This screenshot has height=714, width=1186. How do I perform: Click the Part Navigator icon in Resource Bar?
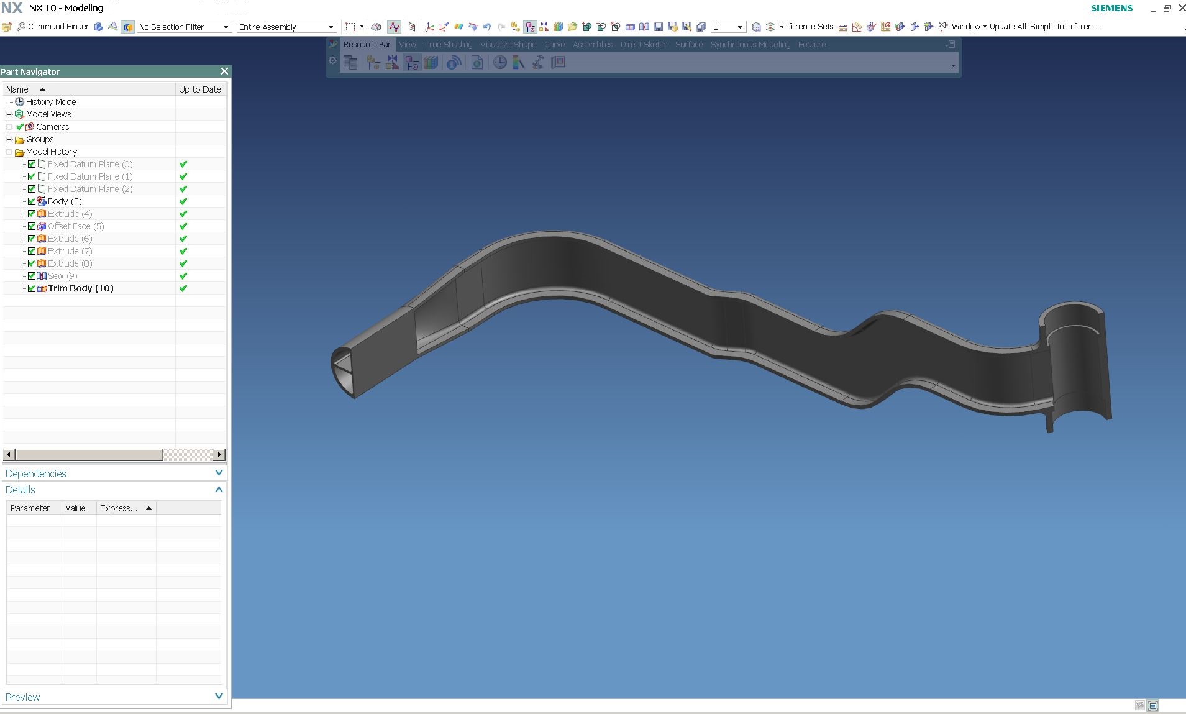pyautogui.click(x=411, y=62)
